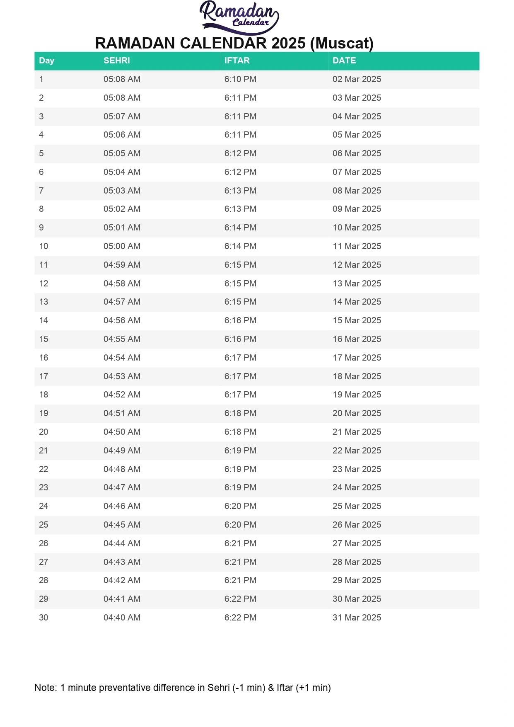Select the day 15 row number
Screen dimensions: 514x727
pyautogui.click(x=43, y=339)
